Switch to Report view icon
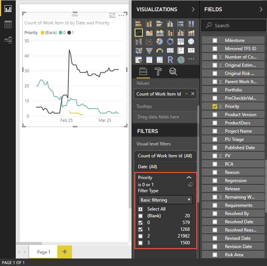 click(8, 9)
